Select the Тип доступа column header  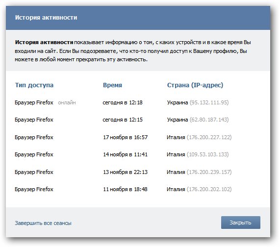tap(34, 85)
